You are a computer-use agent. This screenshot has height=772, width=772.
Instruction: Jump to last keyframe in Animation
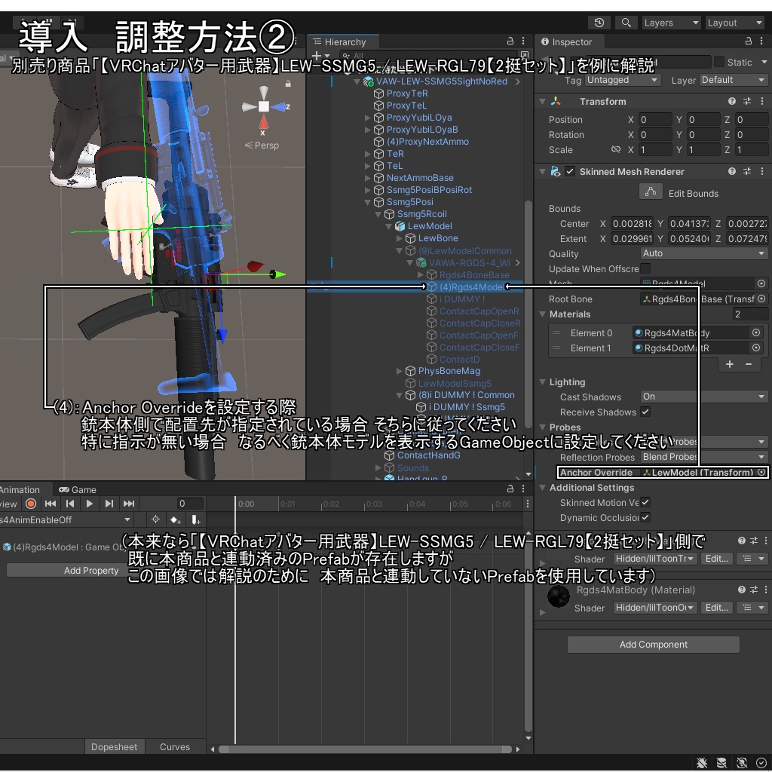[129, 504]
